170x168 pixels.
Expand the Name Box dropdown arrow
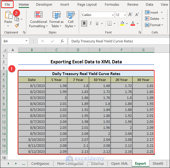26,41
